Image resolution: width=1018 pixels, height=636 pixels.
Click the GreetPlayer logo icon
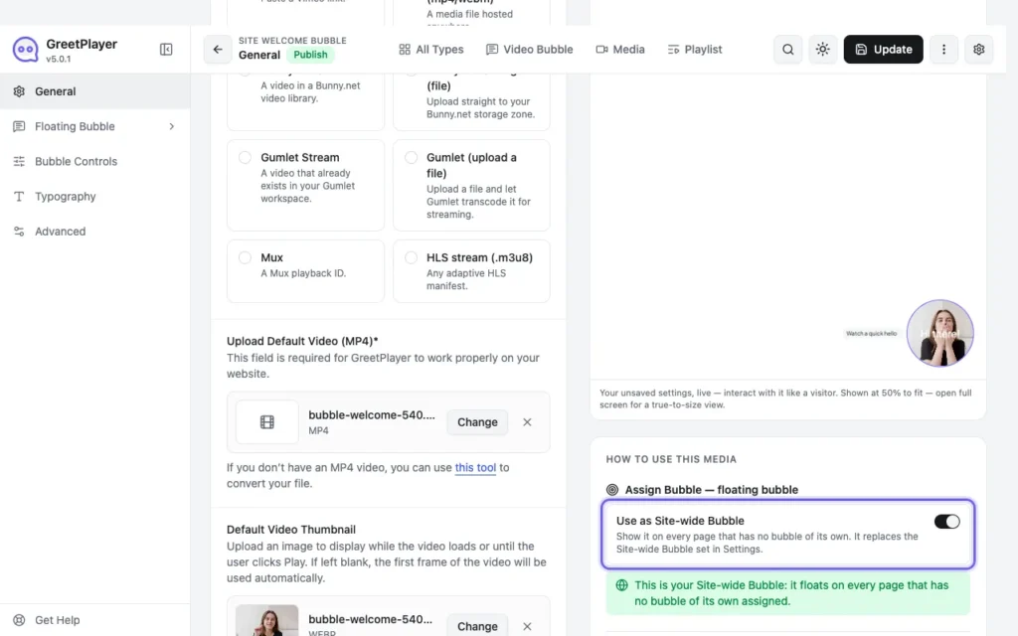pyautogui.click(x=26, y=50)
